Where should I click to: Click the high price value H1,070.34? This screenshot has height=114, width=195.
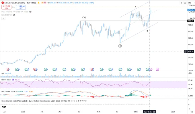[61, 3]
